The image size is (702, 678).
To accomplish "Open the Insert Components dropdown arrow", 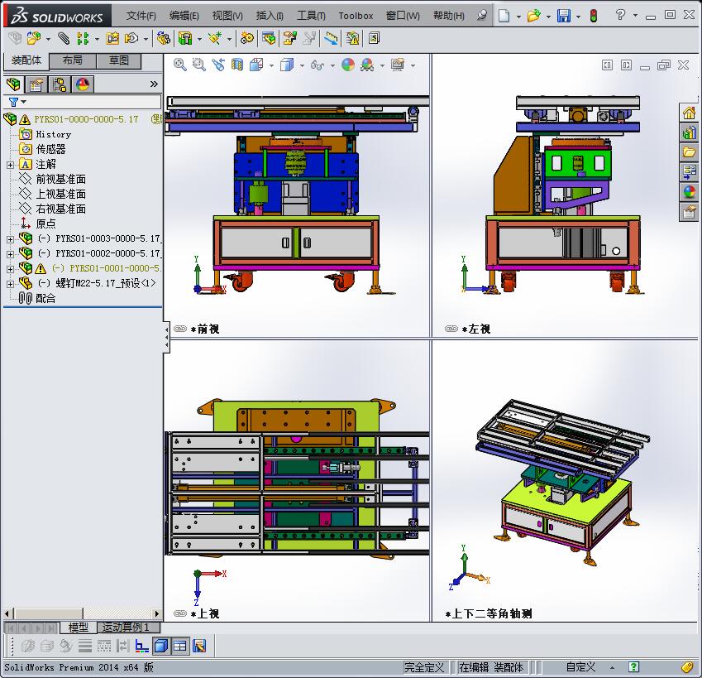I will [x=48, y=39].
